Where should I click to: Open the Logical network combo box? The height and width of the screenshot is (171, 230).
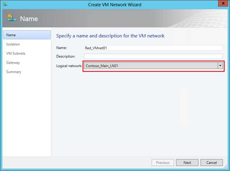tap(153, 66)
